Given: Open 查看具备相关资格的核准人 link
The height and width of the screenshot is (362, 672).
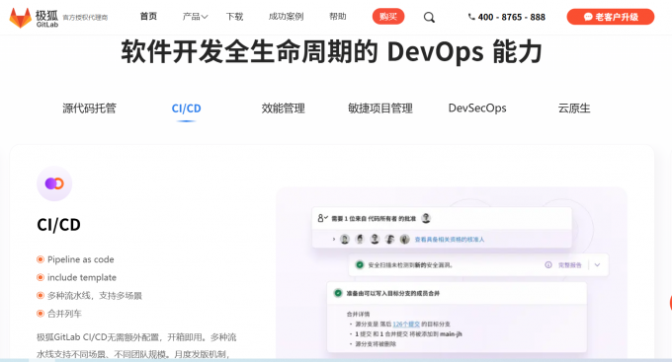Looking at the screenshot, I should coord(449,239).
